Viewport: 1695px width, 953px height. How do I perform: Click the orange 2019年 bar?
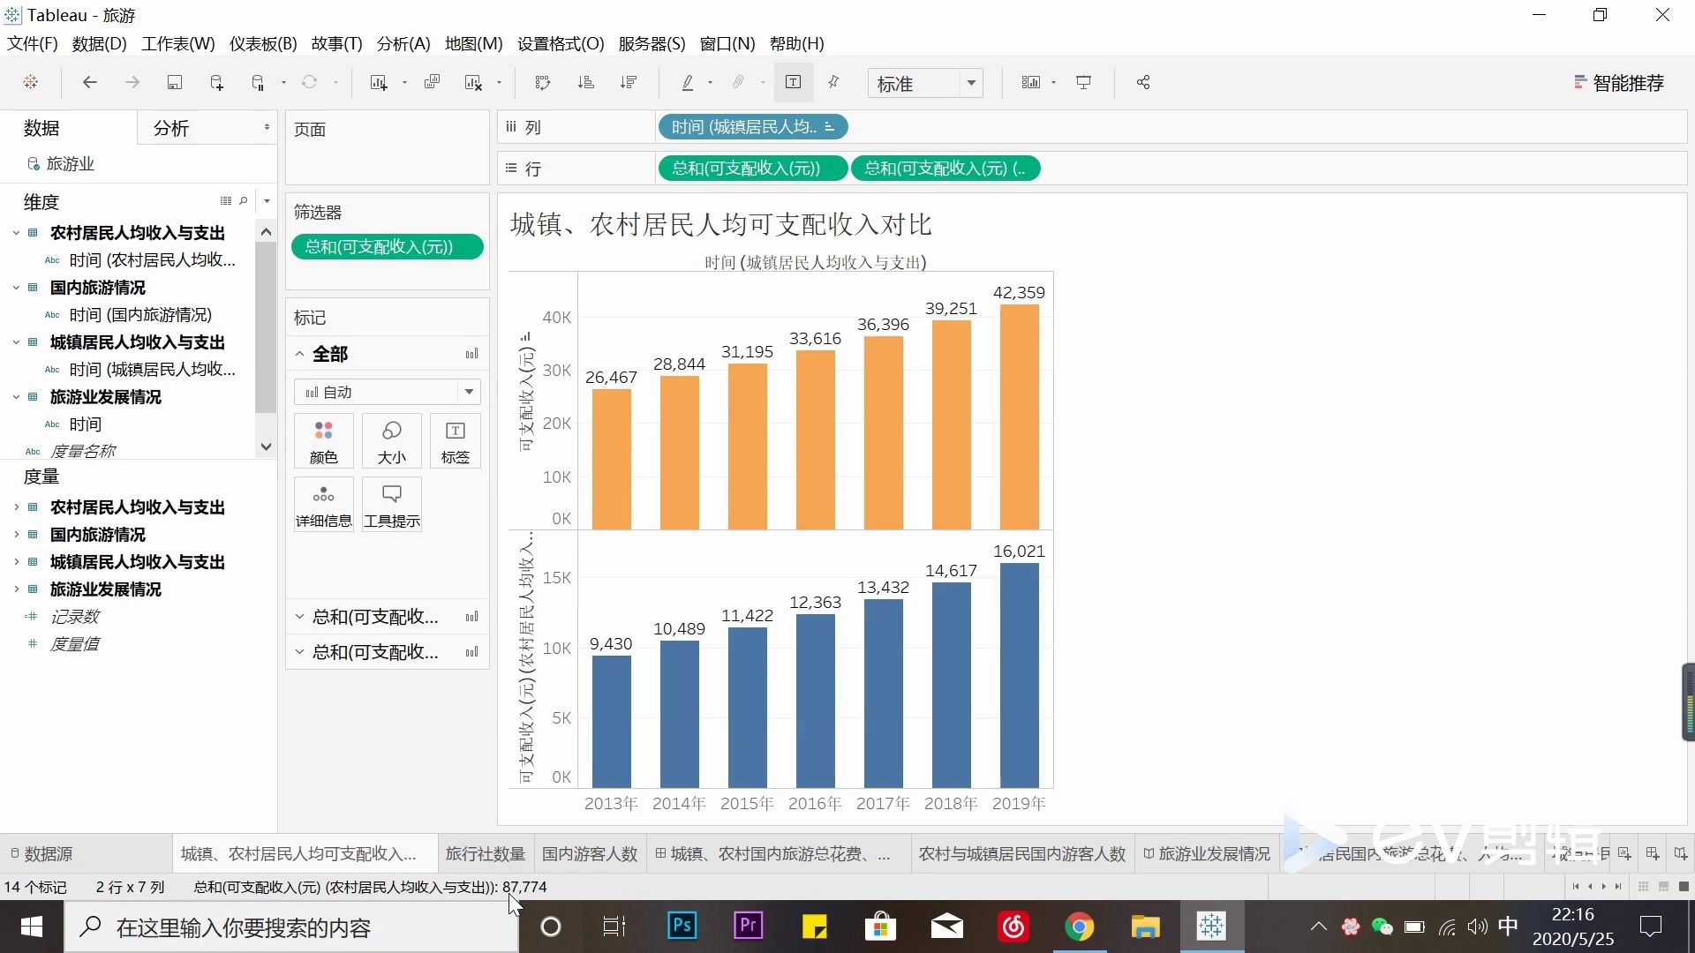[x=1019, y=415]
